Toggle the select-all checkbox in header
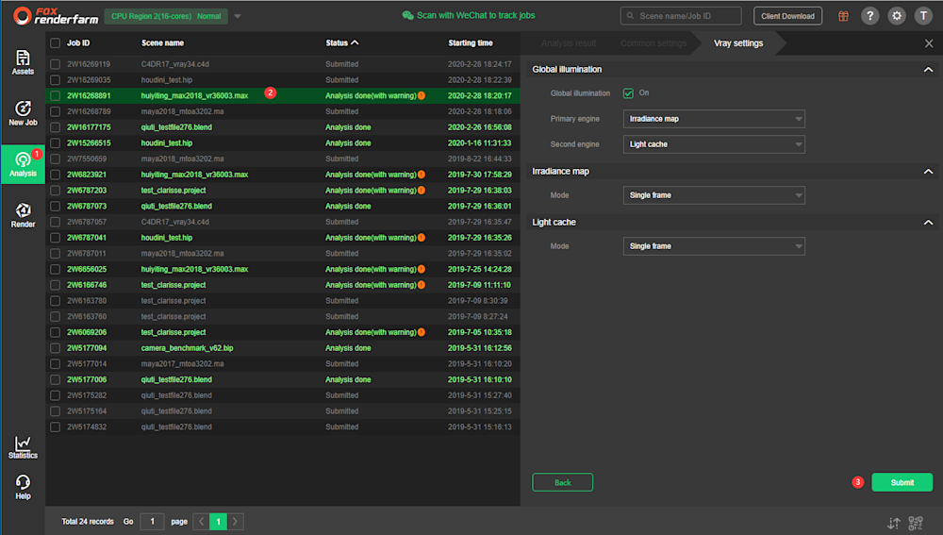This screenshot has height=535, width=943. tap(56, 43)
